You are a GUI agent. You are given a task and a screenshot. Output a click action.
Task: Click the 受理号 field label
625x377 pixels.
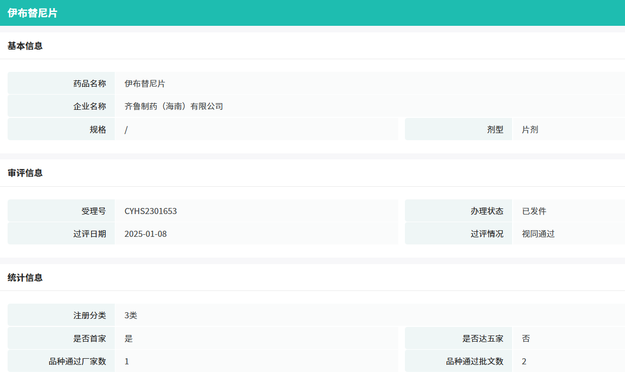94,211
